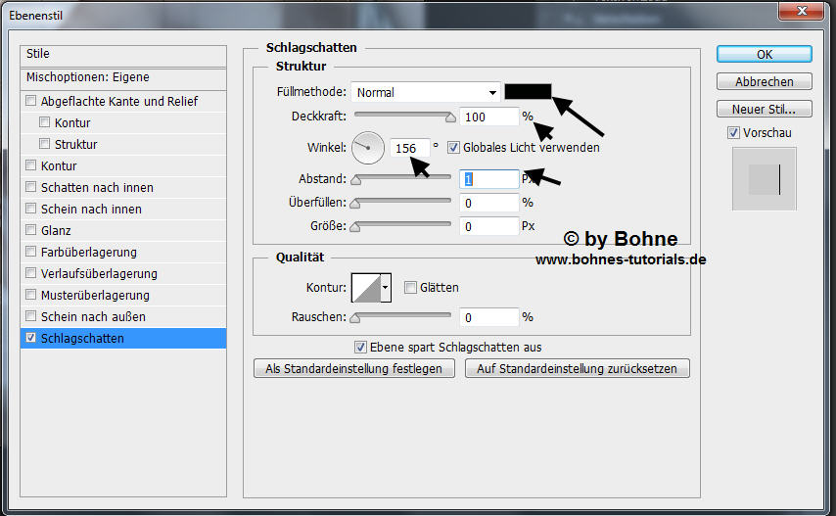Open the Schein nach außen style settings
This screenshot has width=836, height=516.
(92, 316)
